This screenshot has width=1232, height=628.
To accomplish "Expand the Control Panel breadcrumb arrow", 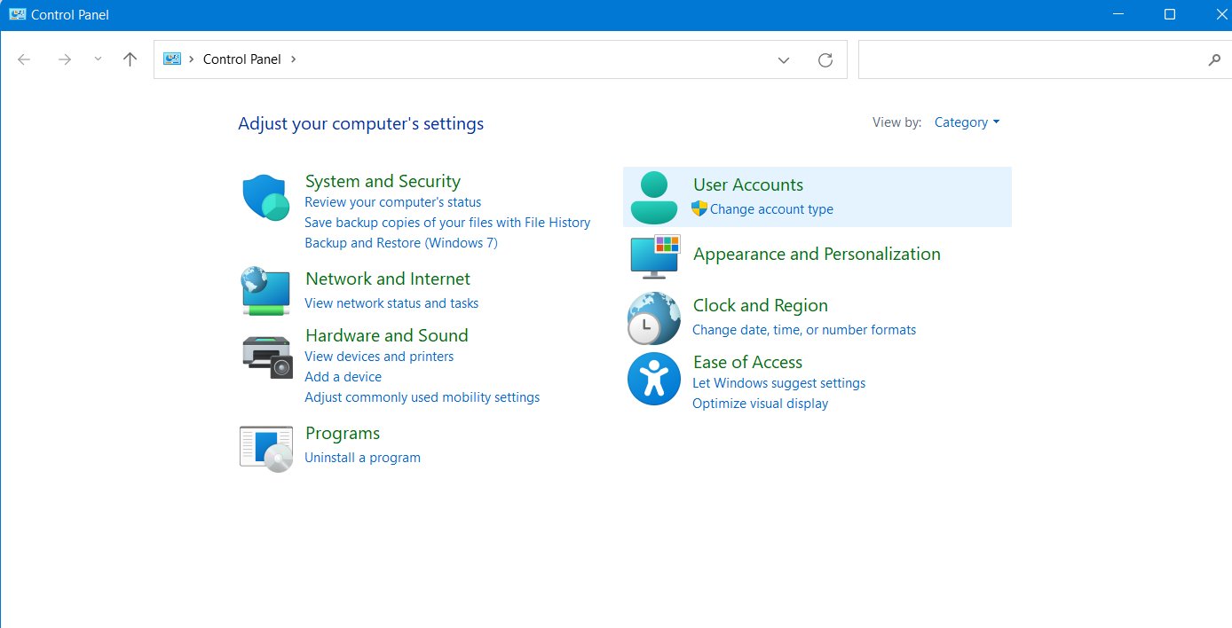I will [293, 59].
